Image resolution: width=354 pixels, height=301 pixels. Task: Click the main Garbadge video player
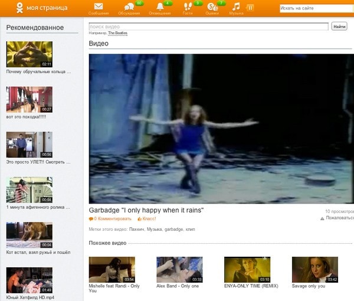pyautogui.click(x=221, y=129)
